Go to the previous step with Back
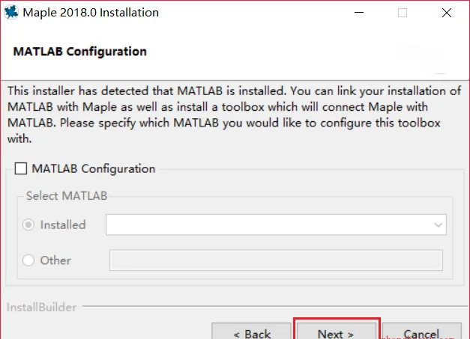The width and height of the screenshot is (470, 339). point(251,332)
